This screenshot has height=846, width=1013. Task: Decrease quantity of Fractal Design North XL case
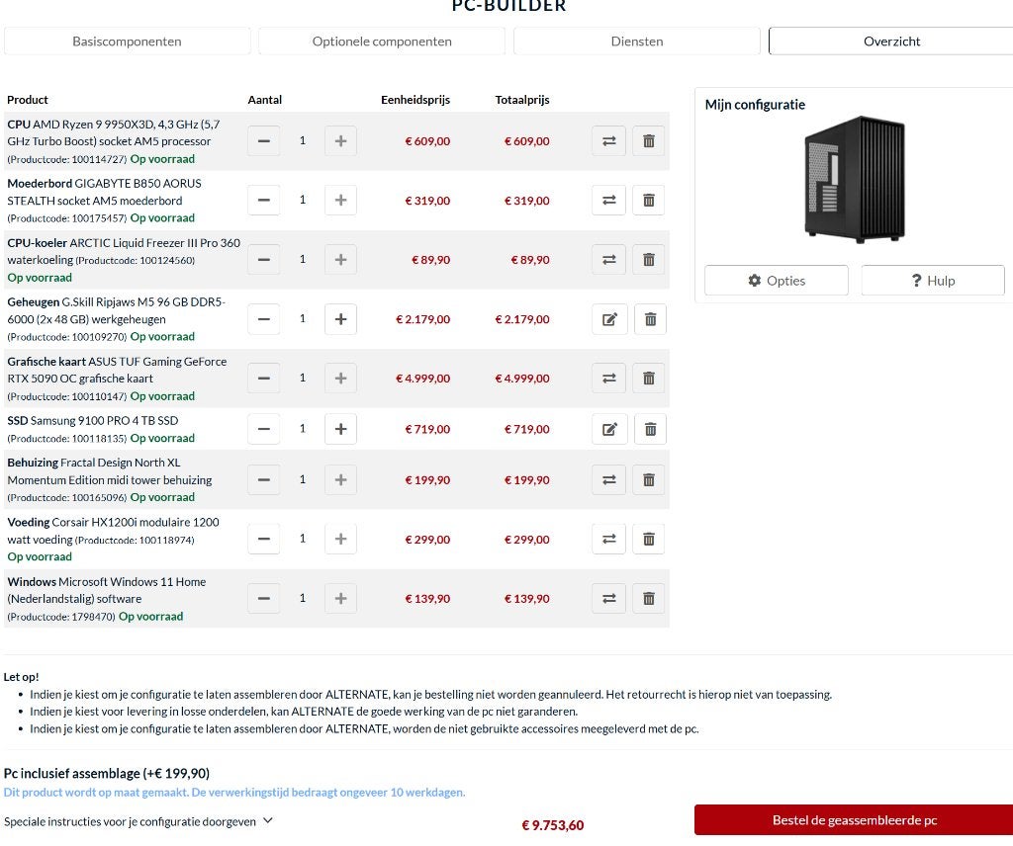pyautogui.click(x=263, y=480)
